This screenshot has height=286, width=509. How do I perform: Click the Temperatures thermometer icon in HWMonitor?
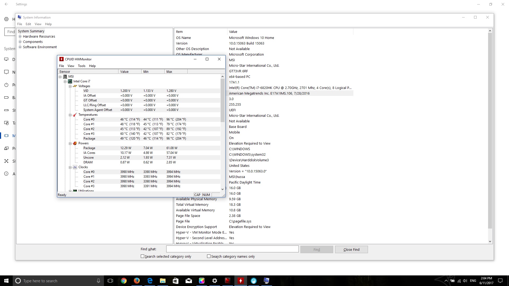click(x=75, y=115)
